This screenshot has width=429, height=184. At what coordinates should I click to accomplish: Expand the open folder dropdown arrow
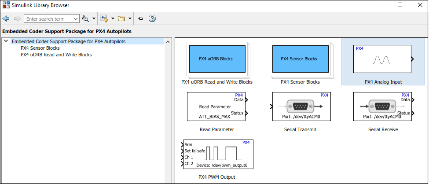(130, 18)
